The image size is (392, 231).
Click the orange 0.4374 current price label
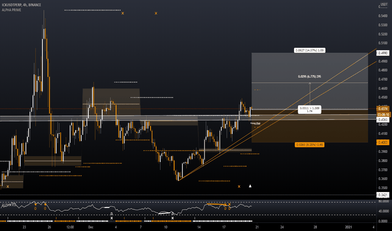tap(383, 109)
